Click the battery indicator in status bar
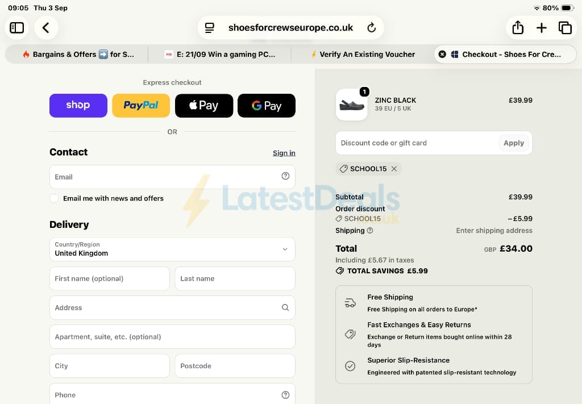Screen dimensions: 582x404 568,8
